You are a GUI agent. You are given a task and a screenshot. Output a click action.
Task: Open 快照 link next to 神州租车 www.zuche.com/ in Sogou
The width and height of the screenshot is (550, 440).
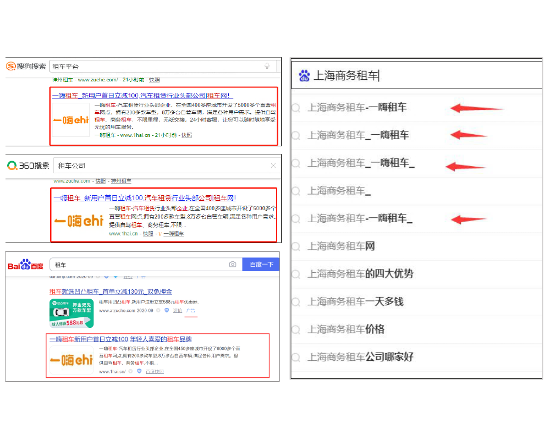pyautogui.click(x=155, y=80)
